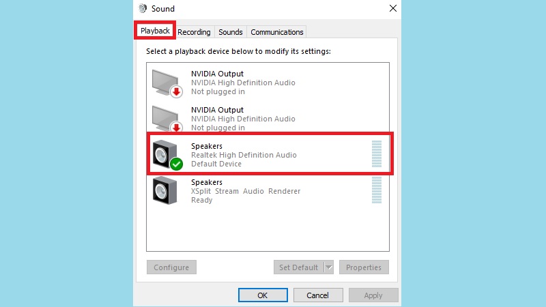Viewport: 546px width, 307px height.
Task: Click the Cancel button
Action: point(318,295)
